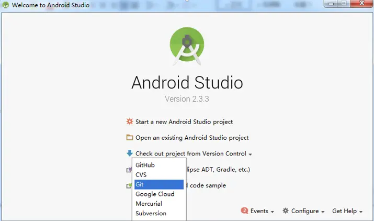Click the import code sample icon
Image resolution: width=374 pixels, height=221 pixels.
129,185
